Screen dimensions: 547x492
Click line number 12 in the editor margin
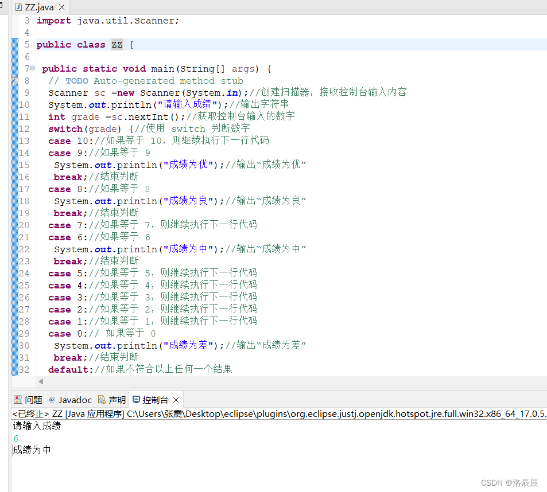point(23,128)
